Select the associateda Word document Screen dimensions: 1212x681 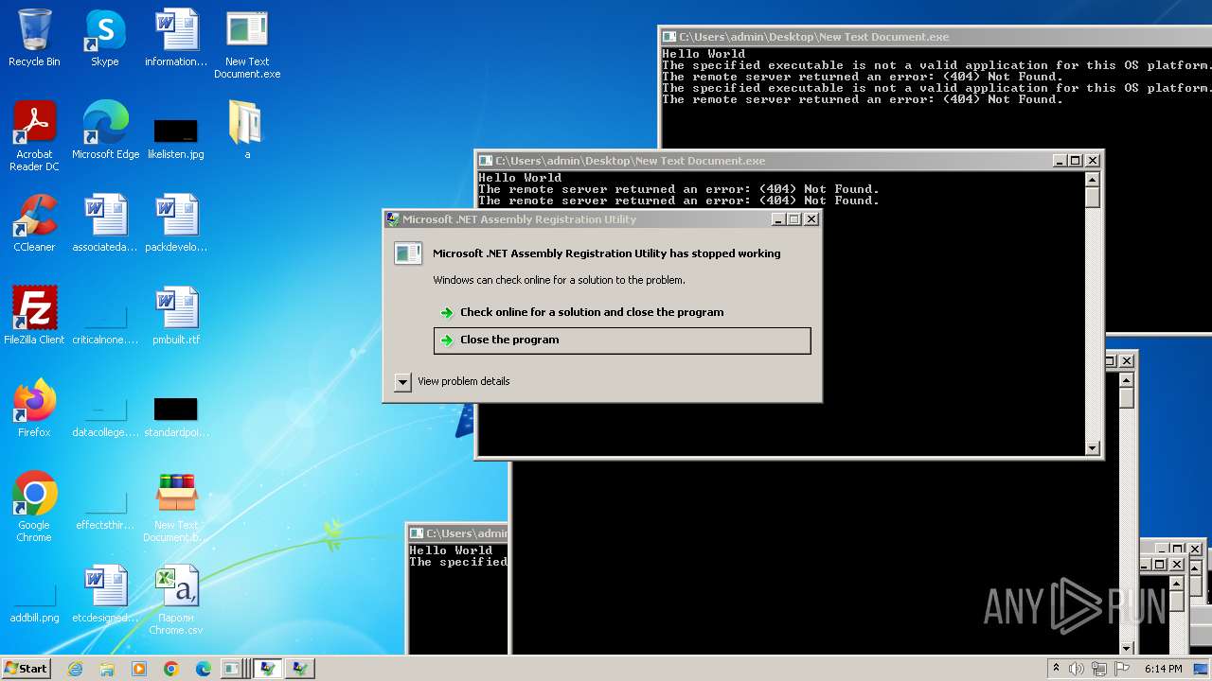point(105,223)
